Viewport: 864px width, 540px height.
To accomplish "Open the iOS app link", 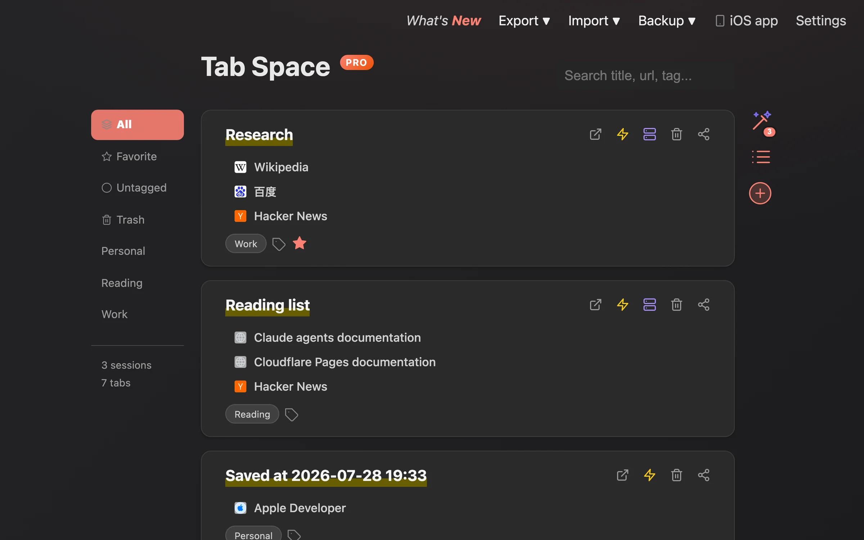I will pos(746,21).
